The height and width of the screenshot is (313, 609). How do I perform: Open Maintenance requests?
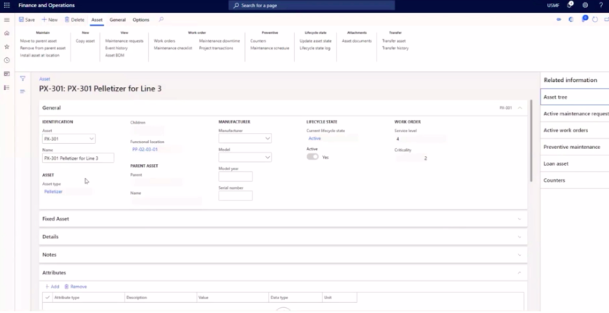coord(124,41)
